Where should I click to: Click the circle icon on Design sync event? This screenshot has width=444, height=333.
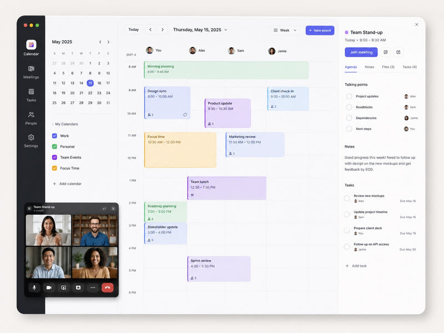pos(185,115)
